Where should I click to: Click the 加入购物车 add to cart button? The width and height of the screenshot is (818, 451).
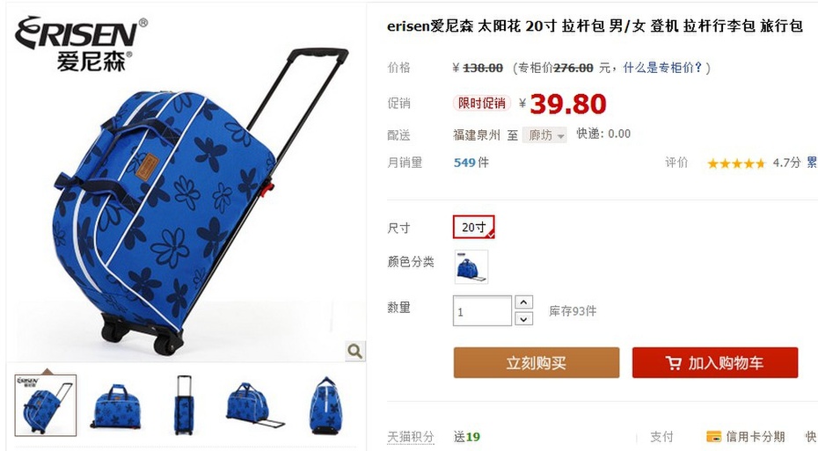(715, 362)
